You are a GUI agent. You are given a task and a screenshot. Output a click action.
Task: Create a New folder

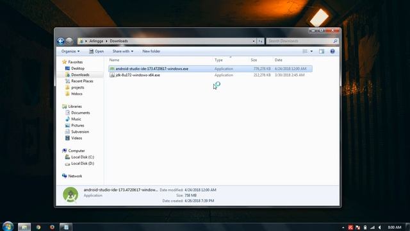pyautogui.click(x=151, y=51)
